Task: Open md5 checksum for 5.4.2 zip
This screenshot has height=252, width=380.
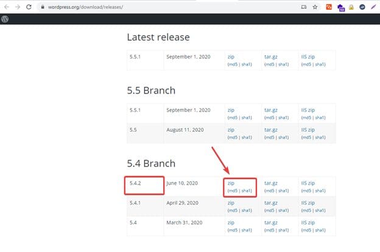Action: click(233, 190)
